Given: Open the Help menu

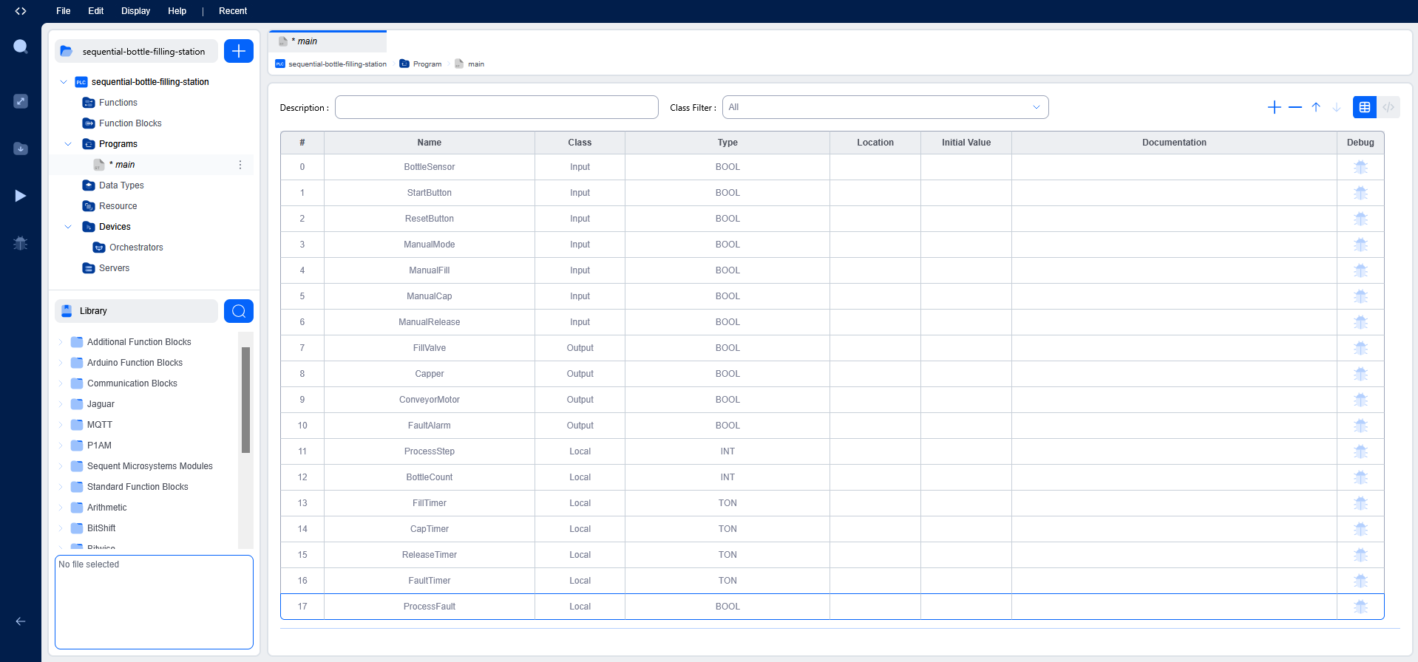Looking at the screenshot, I should point(177,11).
